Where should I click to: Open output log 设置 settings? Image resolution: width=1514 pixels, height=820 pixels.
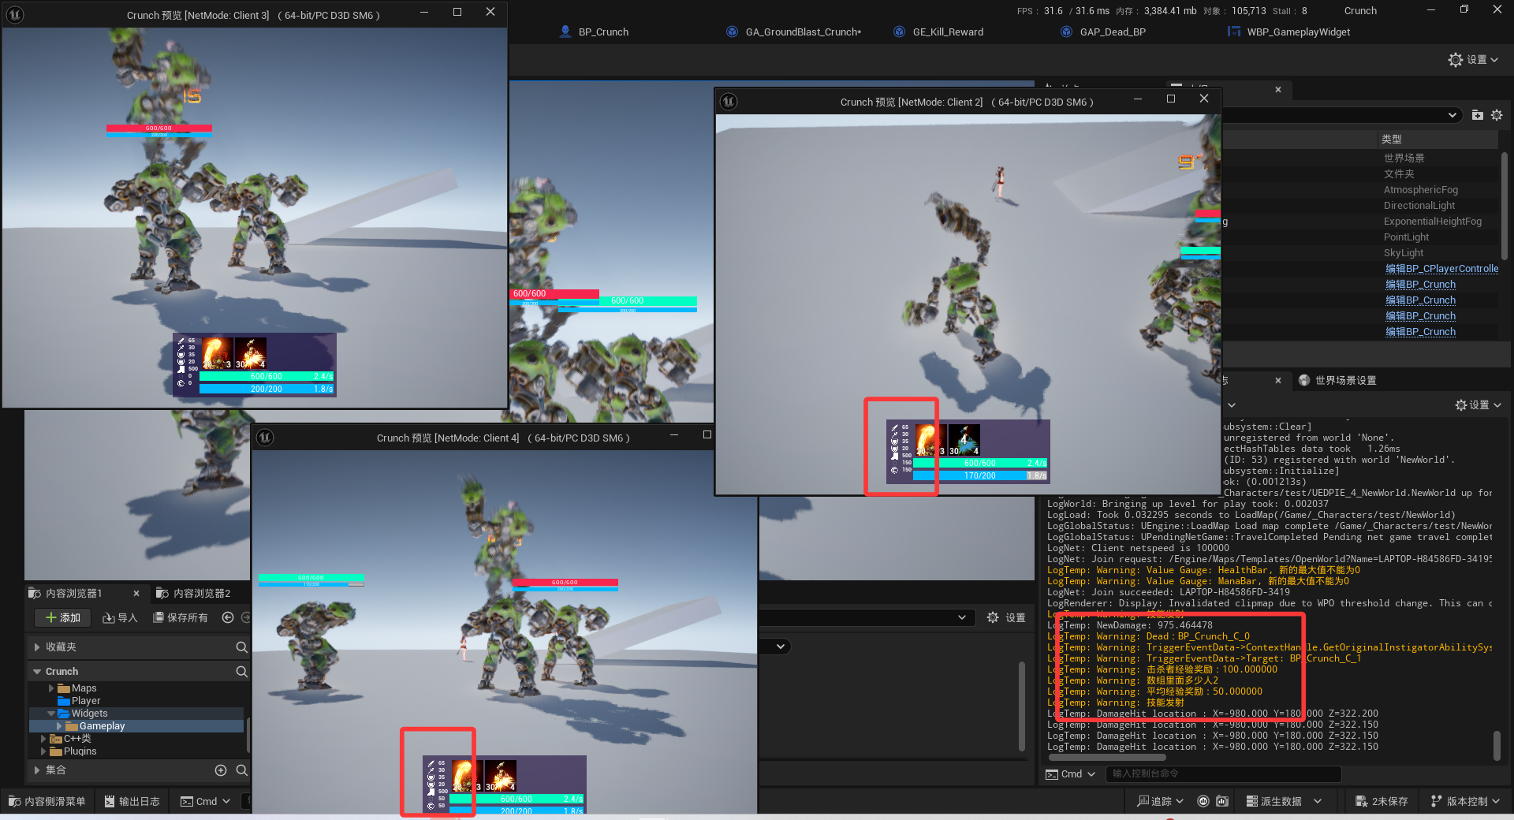click(1478, 404)
